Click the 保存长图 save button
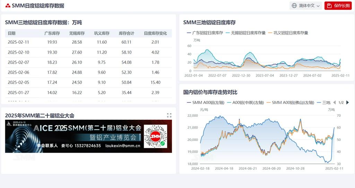This screenshot has width=355, height=188. (x=338, y=6)
